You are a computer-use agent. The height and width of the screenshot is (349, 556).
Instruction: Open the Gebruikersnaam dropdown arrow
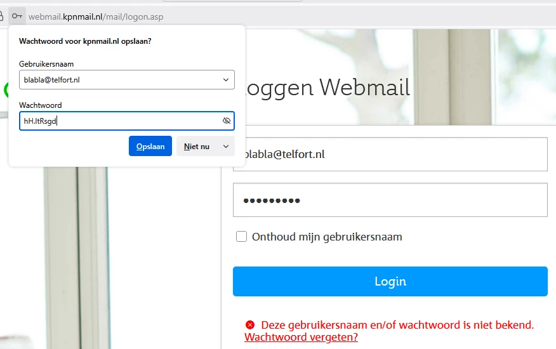pyautogui.click(x=226, y=80)
